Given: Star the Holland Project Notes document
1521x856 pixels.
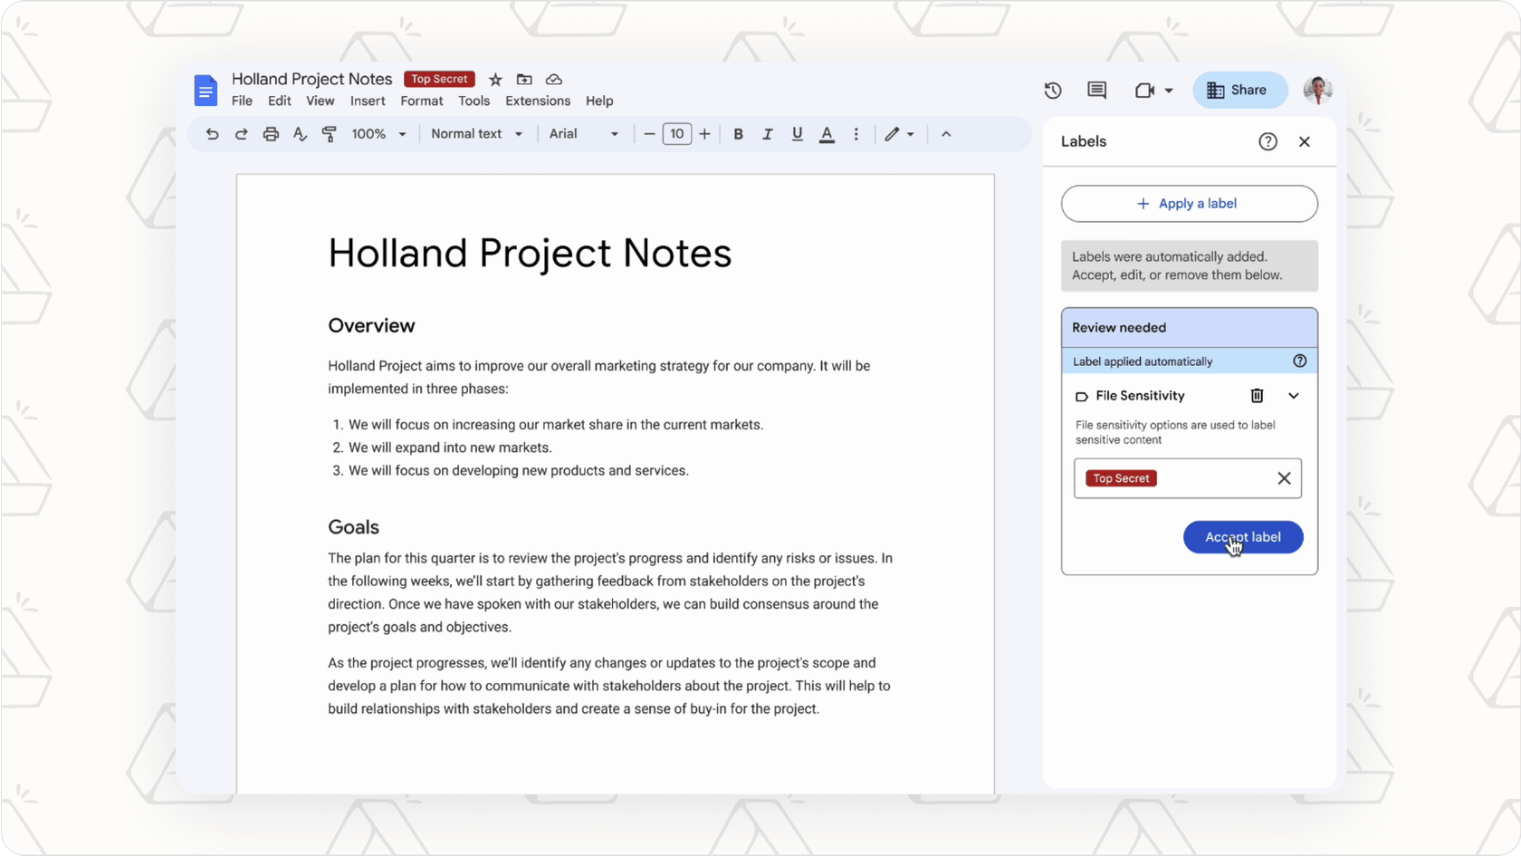Looking at the screenshot, I should point(494,80).
